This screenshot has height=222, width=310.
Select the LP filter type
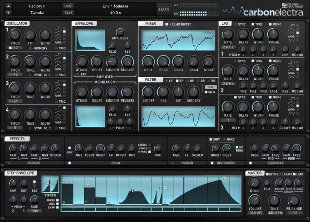pos(167,81)
